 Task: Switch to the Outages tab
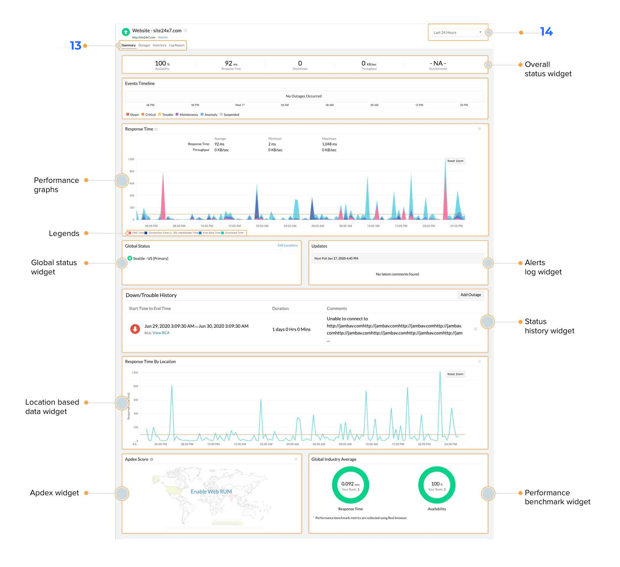pyautogui.click(x=144, y=45)
